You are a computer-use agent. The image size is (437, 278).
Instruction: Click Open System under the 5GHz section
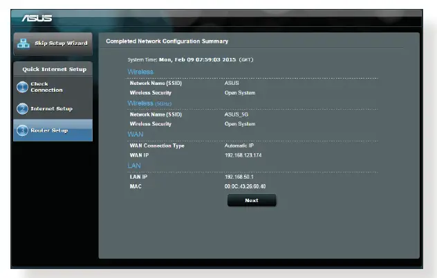(x=240, y=124)
